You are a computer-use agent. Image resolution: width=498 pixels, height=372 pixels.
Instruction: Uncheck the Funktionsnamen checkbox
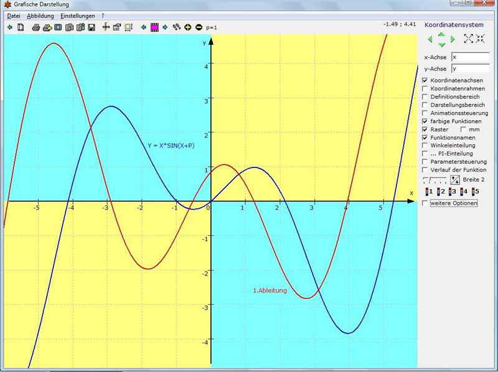[425, 137]
